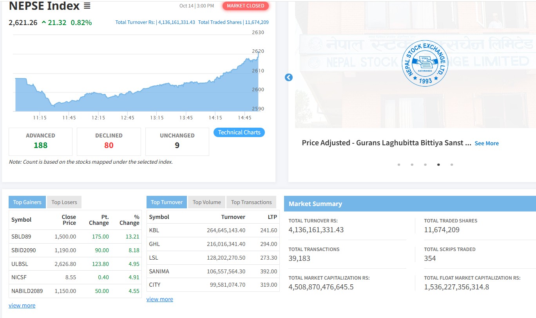
Task: Click the Close Price column header
Action: click(69, 220)
